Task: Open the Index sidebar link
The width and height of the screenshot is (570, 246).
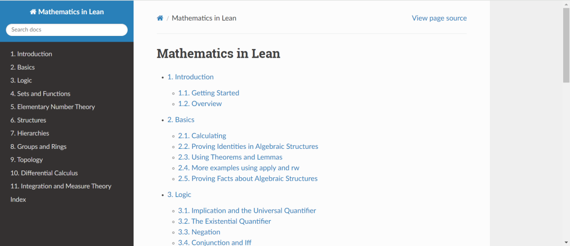Action: [x=18, y=199]
